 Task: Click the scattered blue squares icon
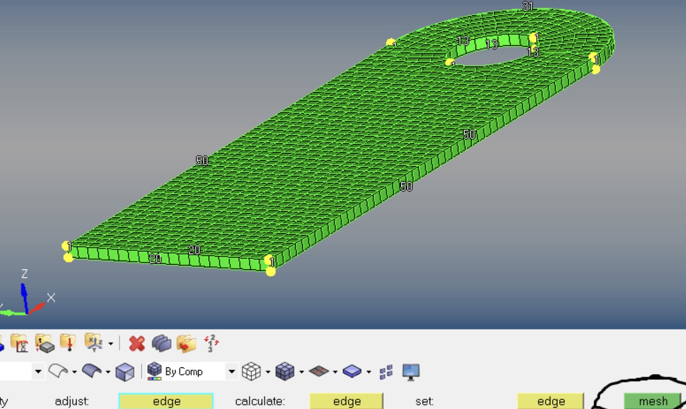(386, 372)
